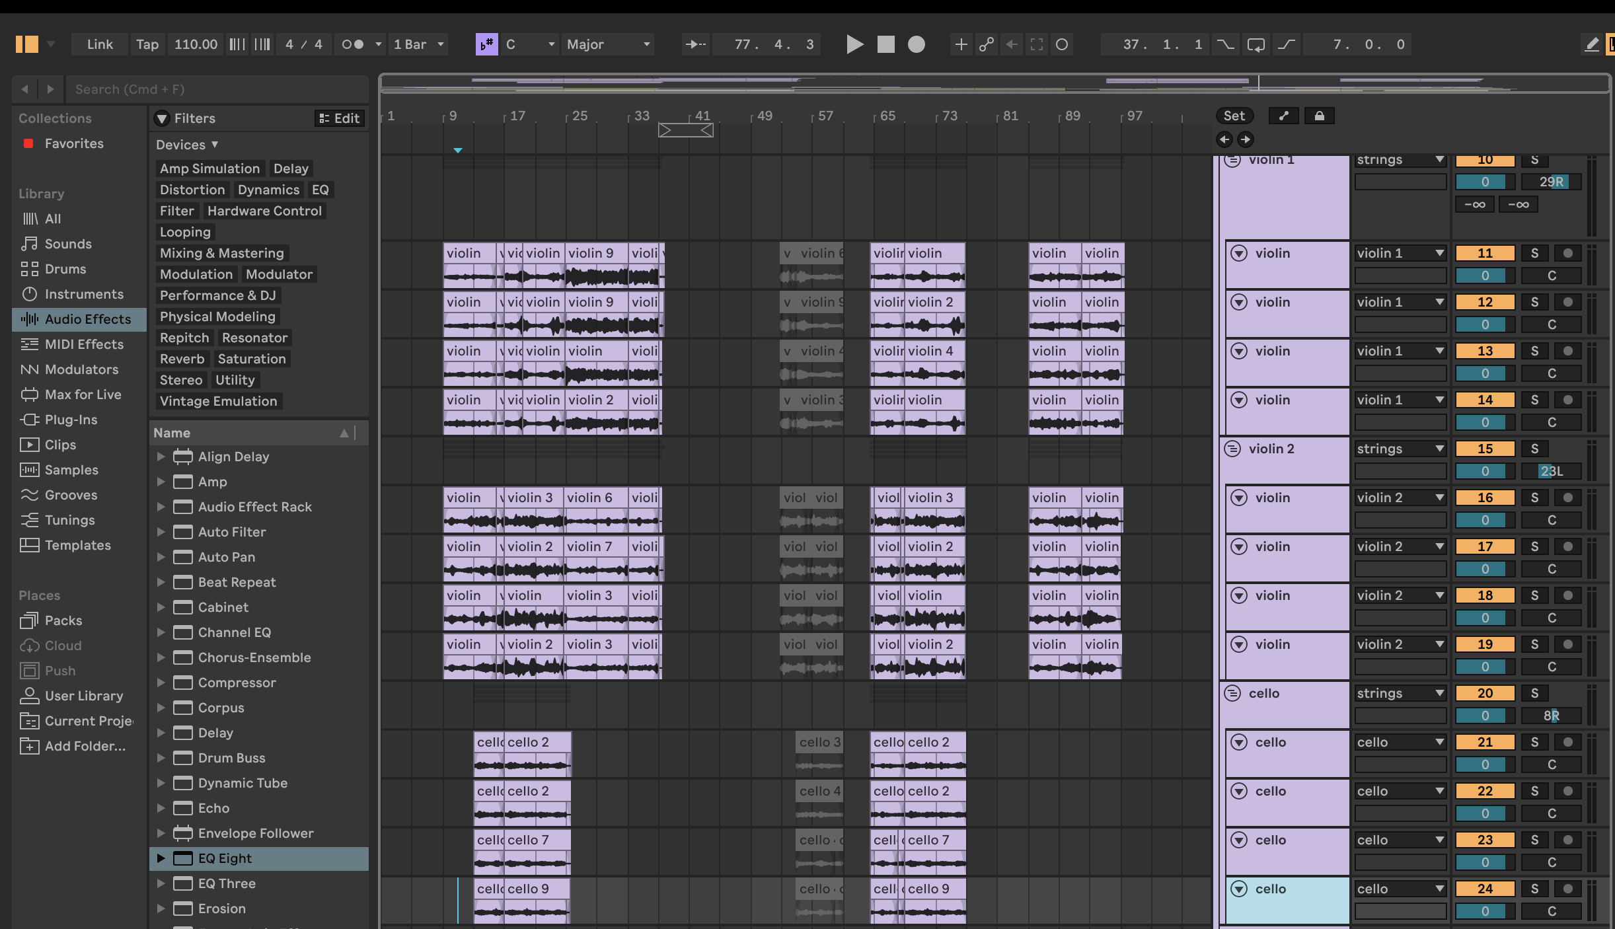Open the Major scale dropdown

[608, 44]
